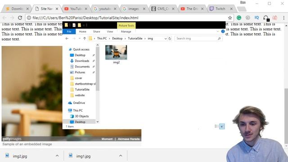Open the Share ribbon tab

(x=96, y=31)
